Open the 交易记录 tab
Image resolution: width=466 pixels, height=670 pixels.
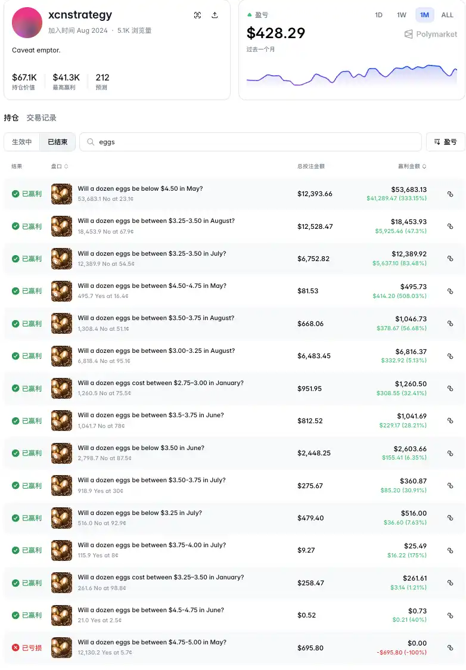point(41,118)
